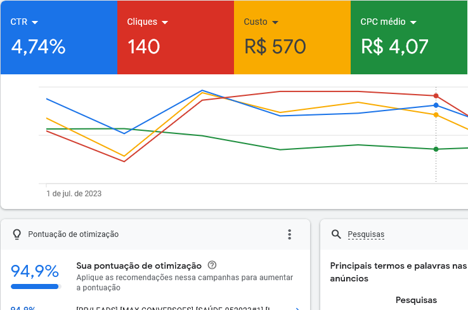
Task: Click the red data point on chart
Action: click(436, 96)
